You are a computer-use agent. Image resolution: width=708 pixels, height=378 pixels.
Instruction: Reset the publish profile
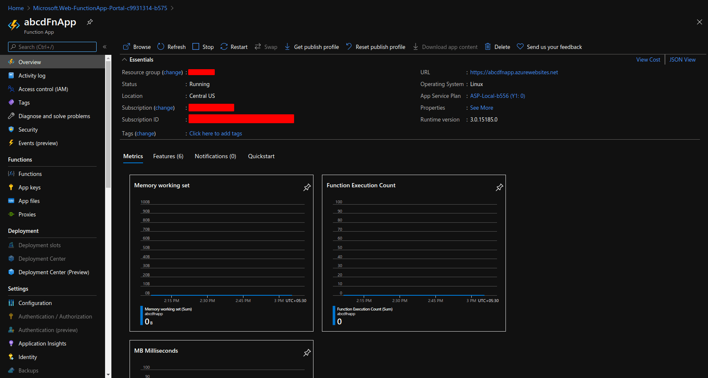pos(376,47)
